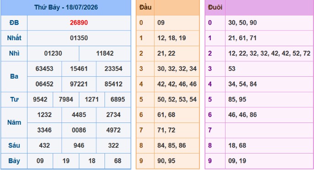
Task: Click the Ba row label
Action: (x=14, y=76)
